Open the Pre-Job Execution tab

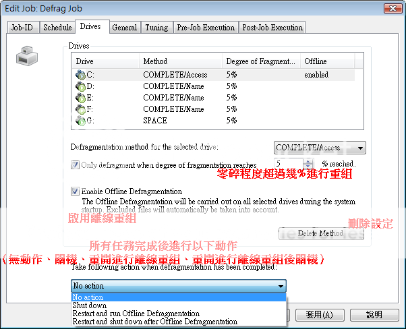(206, 28)
